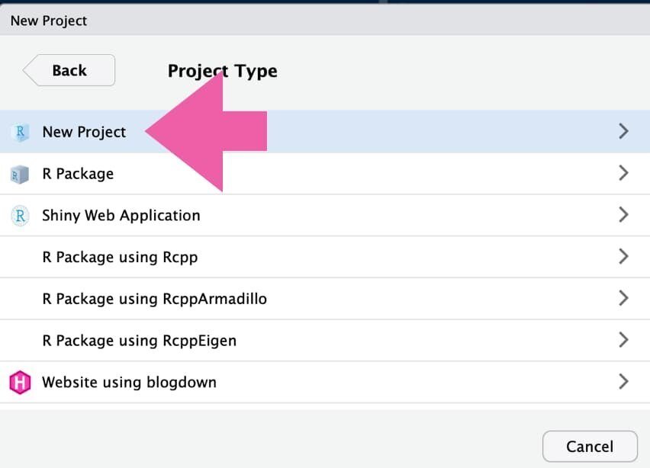This screenshot has height=468, width=650.
Task: Choose Shiny Web Application project type
Action: [325, 216]
